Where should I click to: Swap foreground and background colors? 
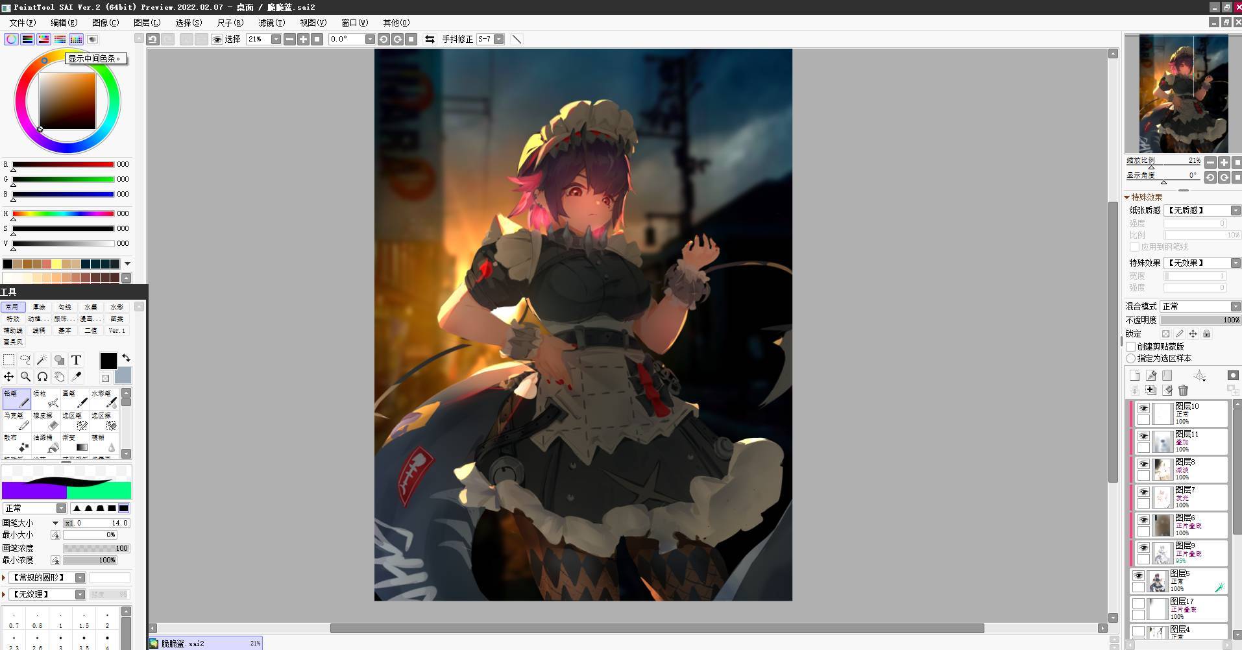pyautogui.click(x=126, y=357)
